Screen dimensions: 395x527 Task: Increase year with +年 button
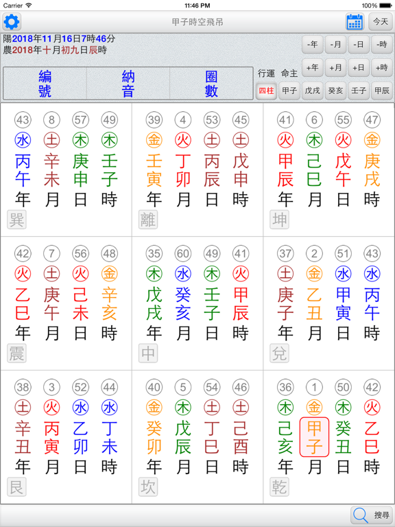pos(313,67)
